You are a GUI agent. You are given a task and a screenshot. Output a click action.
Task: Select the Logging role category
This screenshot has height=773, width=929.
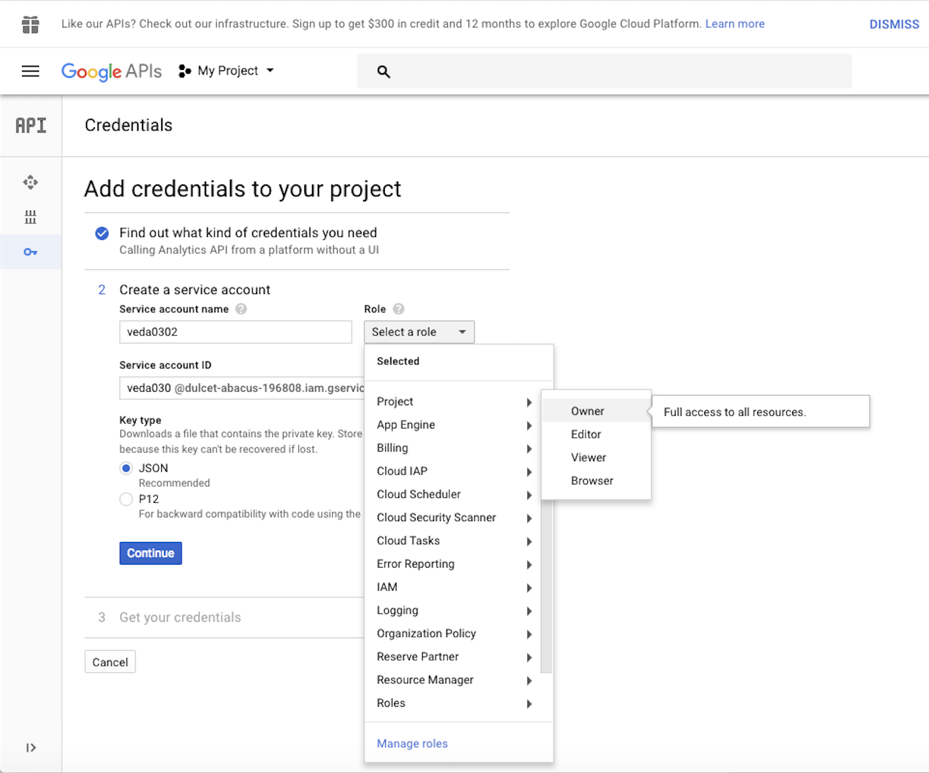(453, 611)
